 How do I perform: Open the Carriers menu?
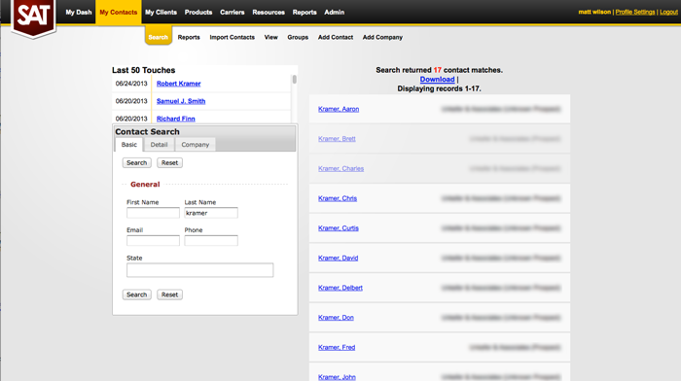[232, 13]
